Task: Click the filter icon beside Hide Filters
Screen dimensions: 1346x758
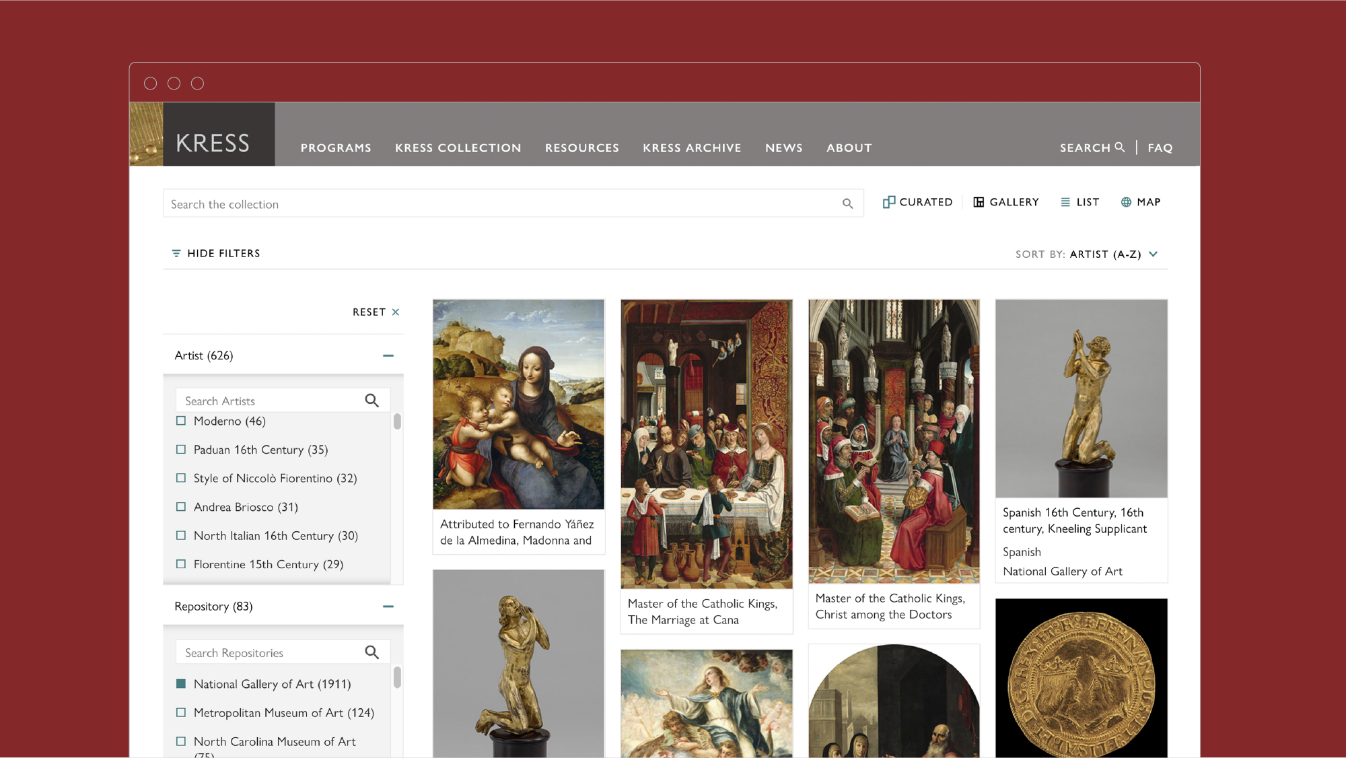Action: pyautogui.click(x=176, y=253)
